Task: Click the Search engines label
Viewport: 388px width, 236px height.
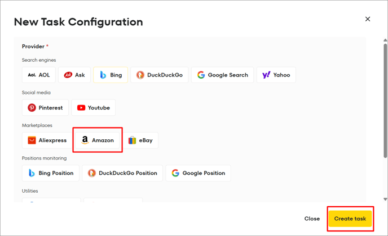Action: [39, 60]
